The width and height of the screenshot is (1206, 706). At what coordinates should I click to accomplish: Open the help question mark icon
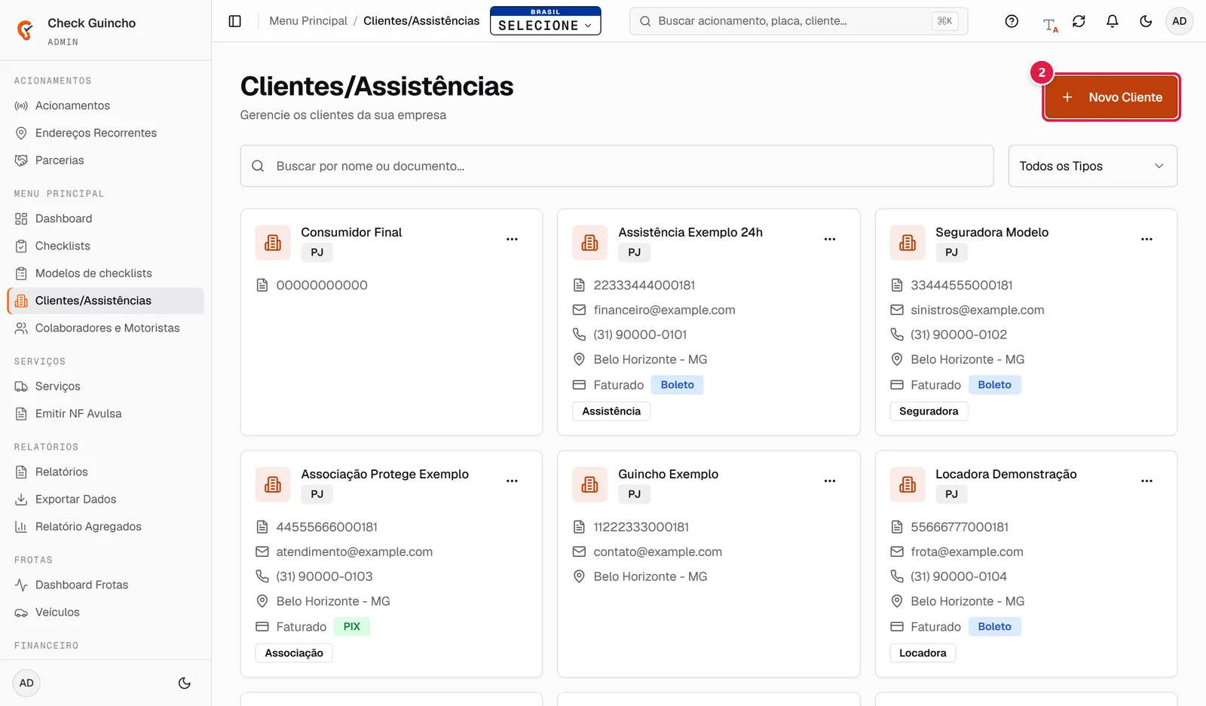tap(1012, 21)
